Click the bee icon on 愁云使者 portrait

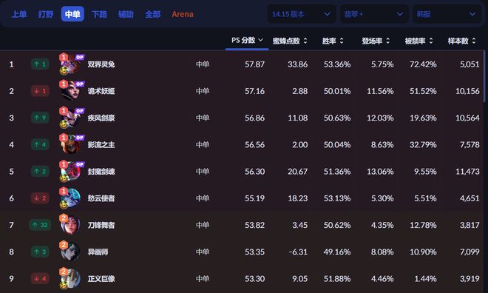coord(64,204)
